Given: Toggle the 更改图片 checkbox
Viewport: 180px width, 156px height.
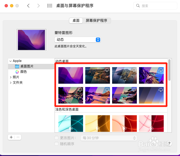Looking at the screenshot, I should pos(56,138).
